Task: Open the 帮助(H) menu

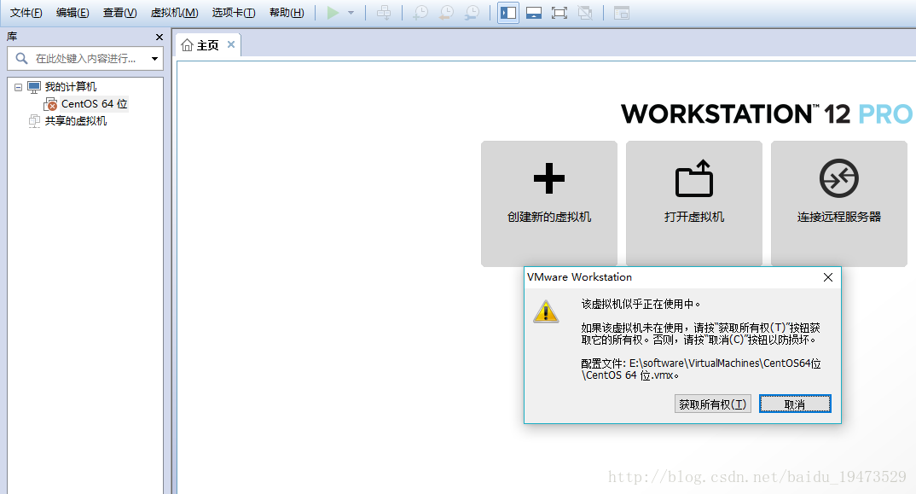Action: click(287, 13)
